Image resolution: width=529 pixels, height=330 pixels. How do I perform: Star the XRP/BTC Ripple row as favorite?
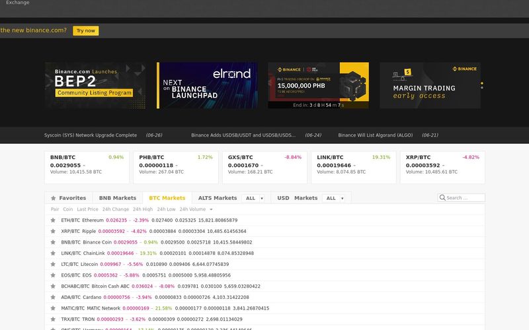tap(53, 232)
